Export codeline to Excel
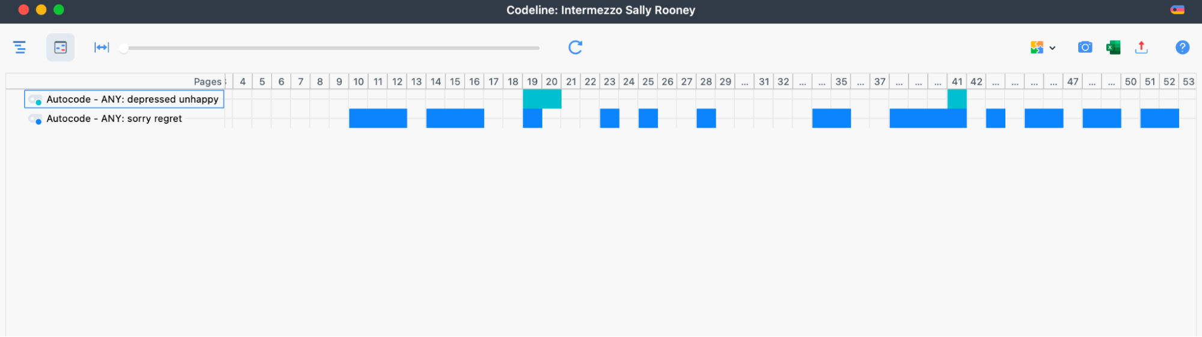Image resolution: width=1202 pixels, height=337 pixels. coord(1113,47)
